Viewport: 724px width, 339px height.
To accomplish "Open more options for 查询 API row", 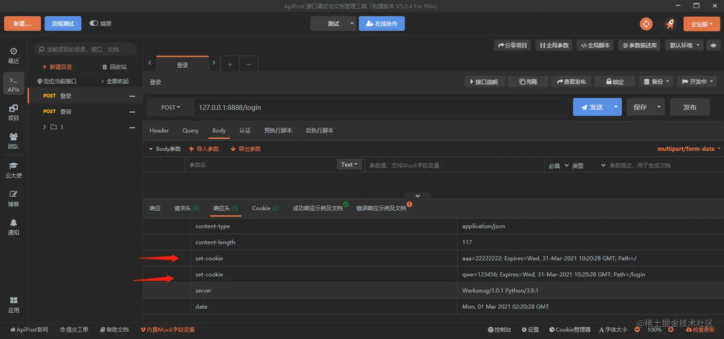I will 132,112.
